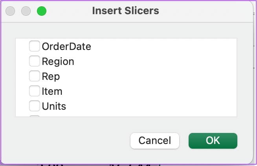This screenshot has height=166, width=257.
Task: Click the Units label text
Action: coord(54,106)
